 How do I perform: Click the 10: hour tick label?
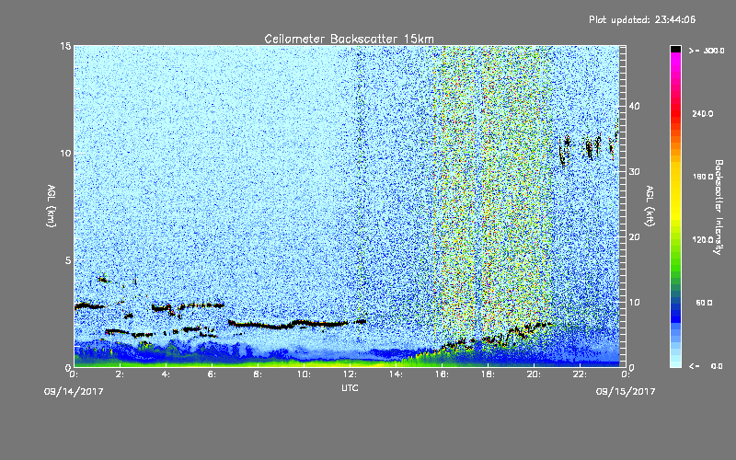304,374
